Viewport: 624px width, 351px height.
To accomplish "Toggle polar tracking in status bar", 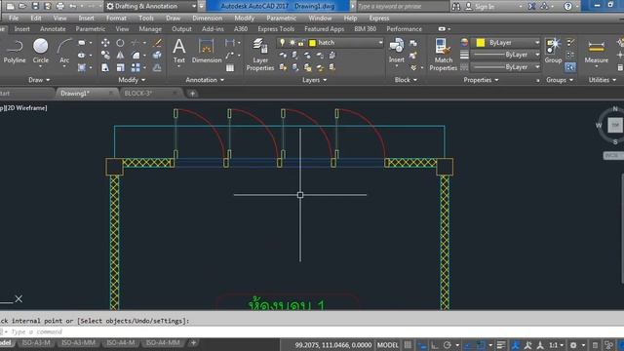I will pyautogui.click(x=447, y=345).
